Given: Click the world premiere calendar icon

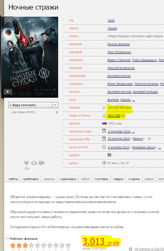Looking at the screenshot, I should [x=104, y=131].
